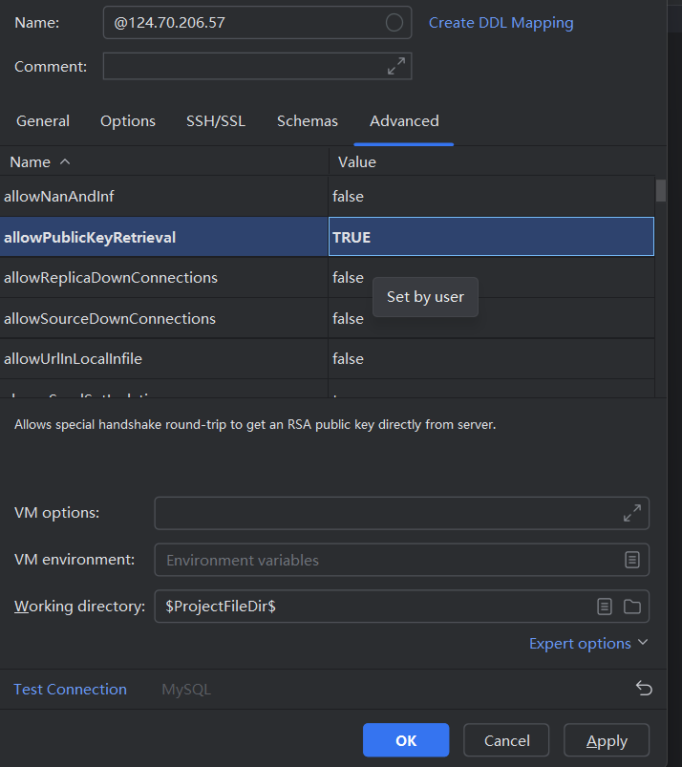Image resolution: width=682 pixels, height=767 pixels.
Task: Expand the VM options field
Action: click(x=632, y=513)
